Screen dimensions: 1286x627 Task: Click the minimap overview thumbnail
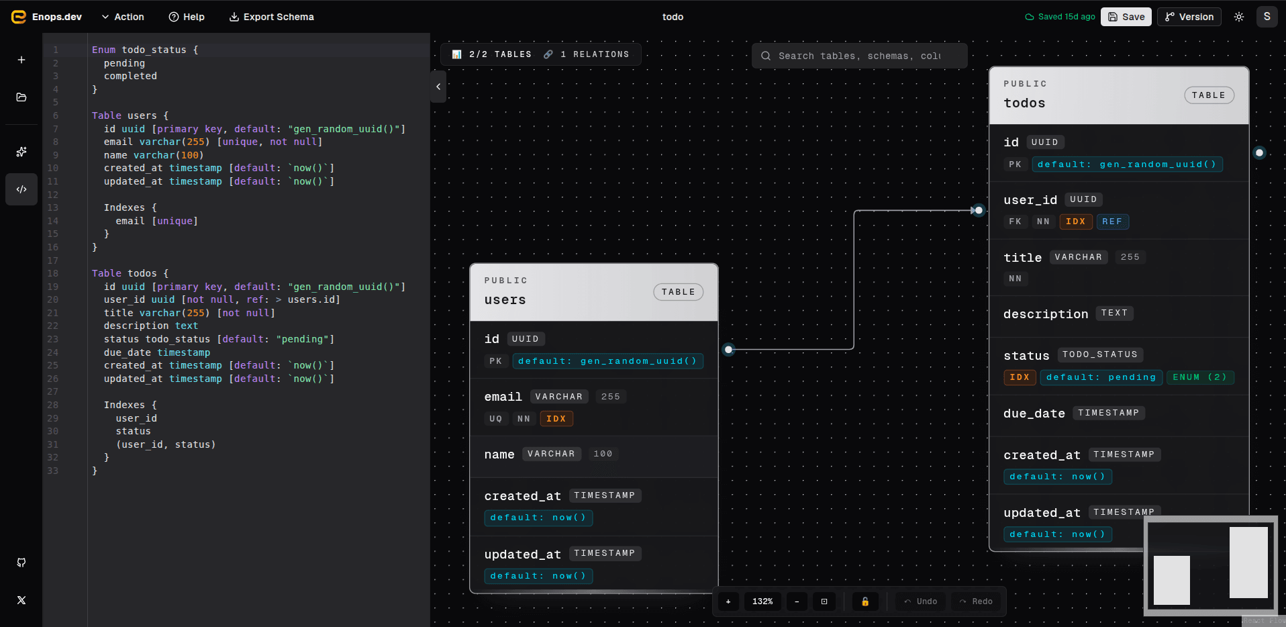(x=1211, y=566)
